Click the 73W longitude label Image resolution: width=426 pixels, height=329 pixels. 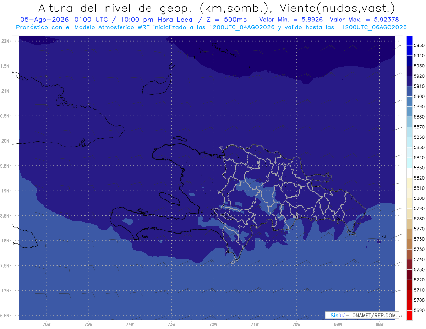click(x=171, y=324)
